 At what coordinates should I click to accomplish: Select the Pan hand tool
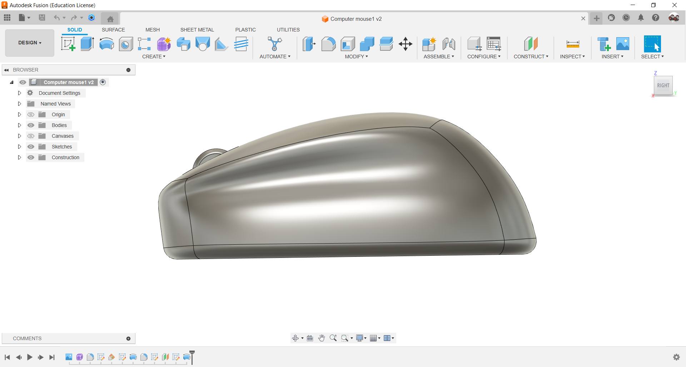[x=322, y=338]
